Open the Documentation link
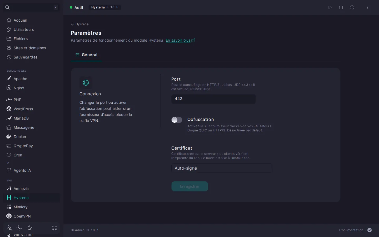Viewport: 379px width, 237px height. point(351,230)
